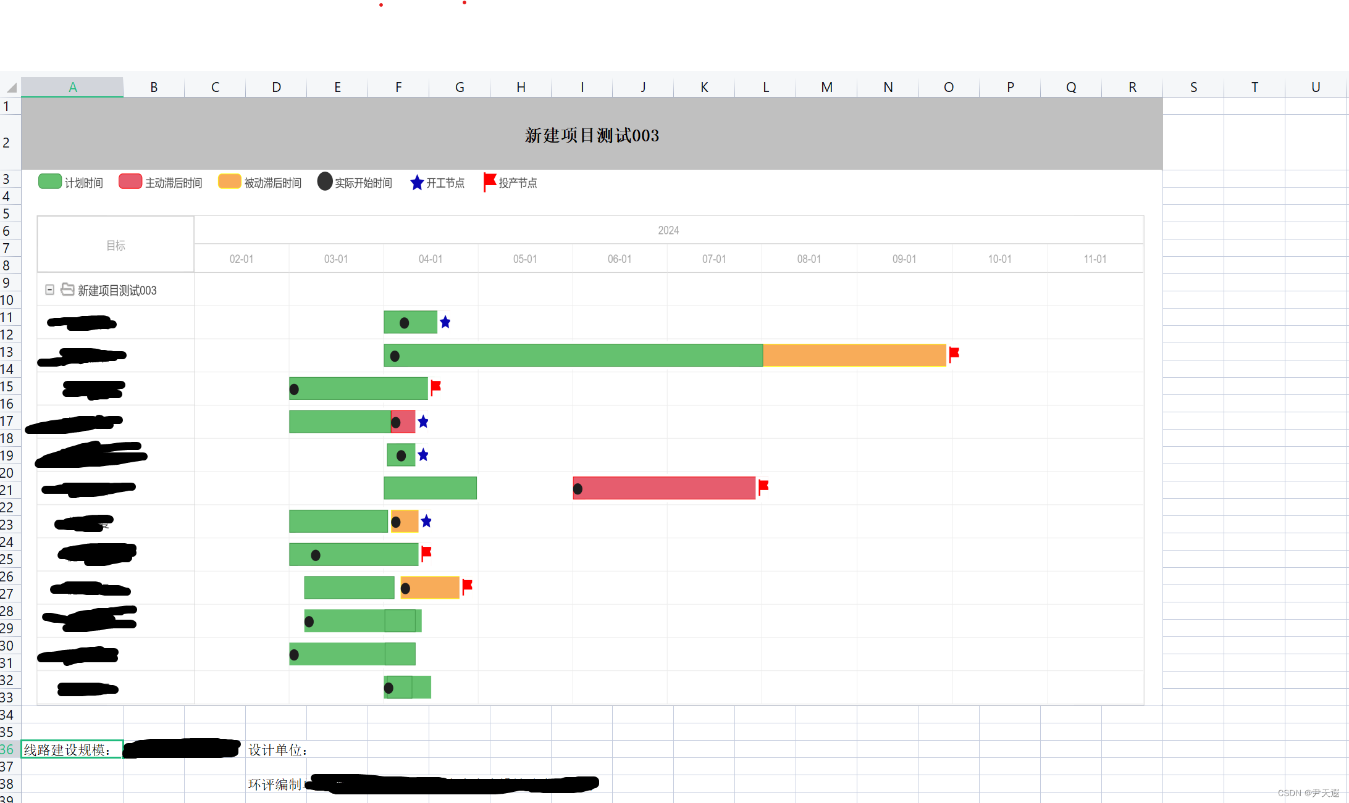Click the red 主动滞后时间 legend swatch
Screen dimensions: 1349x803
(130, 181)
